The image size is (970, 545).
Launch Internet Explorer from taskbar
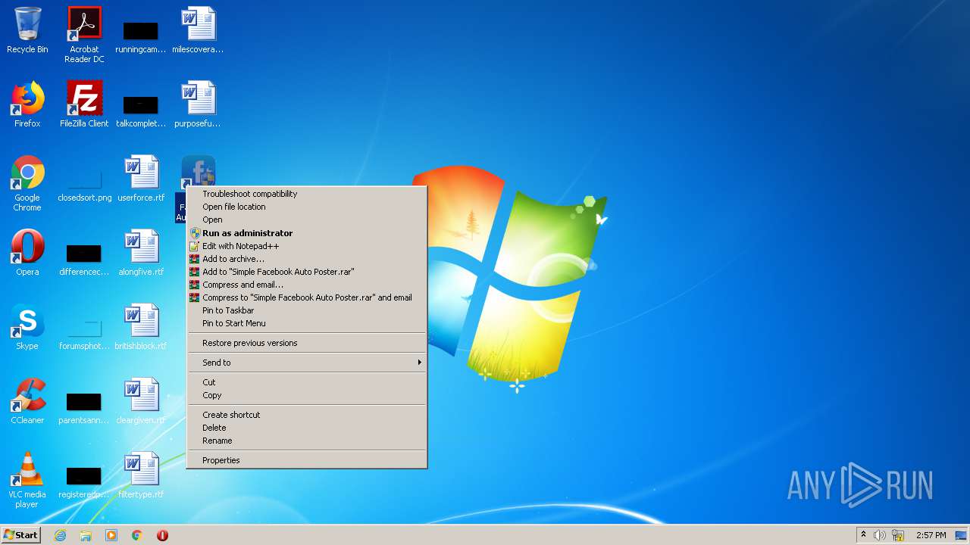click(60, 535)
